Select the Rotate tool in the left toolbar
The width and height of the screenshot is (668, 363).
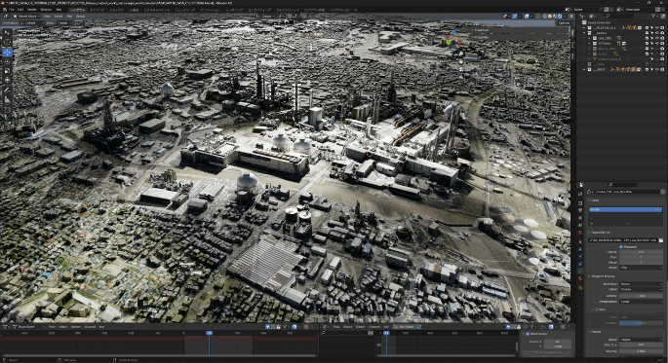tap(7, 62)
